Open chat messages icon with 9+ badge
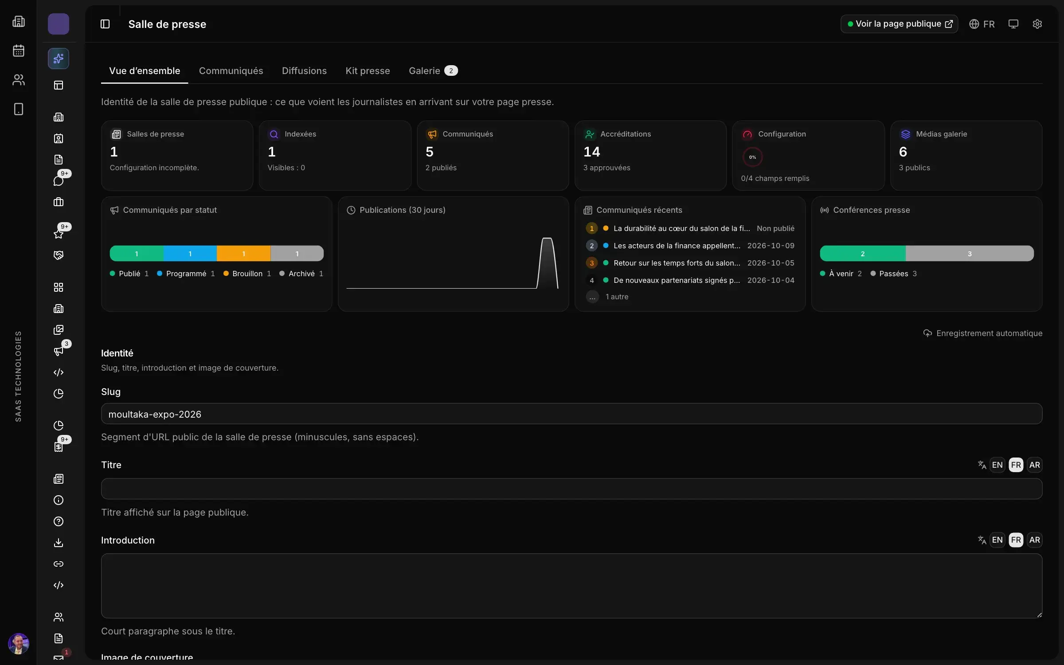This screenshot has height=665, width=1064. click(x=59, y=180)
